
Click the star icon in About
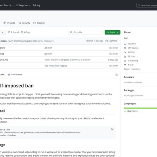[125, 56]
